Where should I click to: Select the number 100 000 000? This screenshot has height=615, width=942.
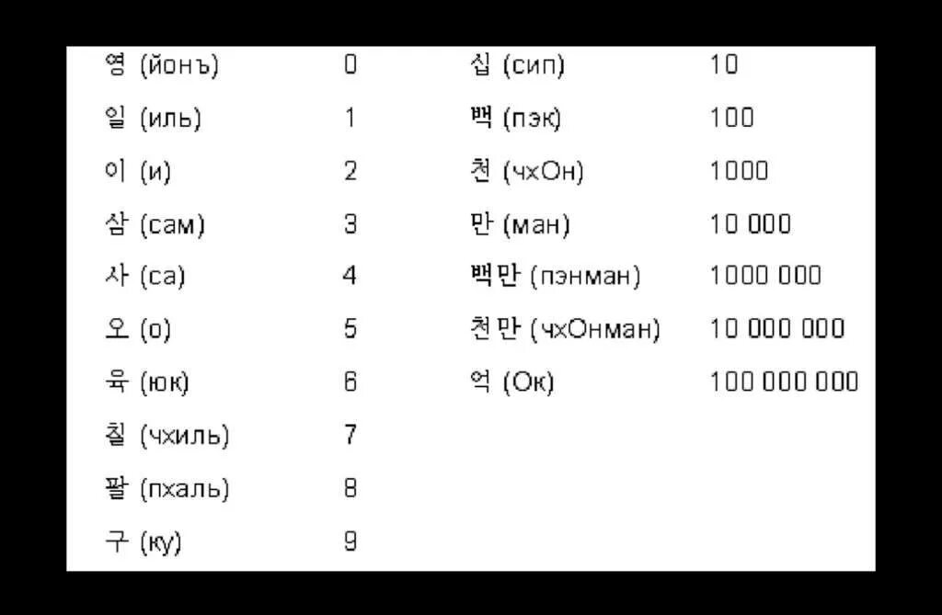click(x=784, y=382)
